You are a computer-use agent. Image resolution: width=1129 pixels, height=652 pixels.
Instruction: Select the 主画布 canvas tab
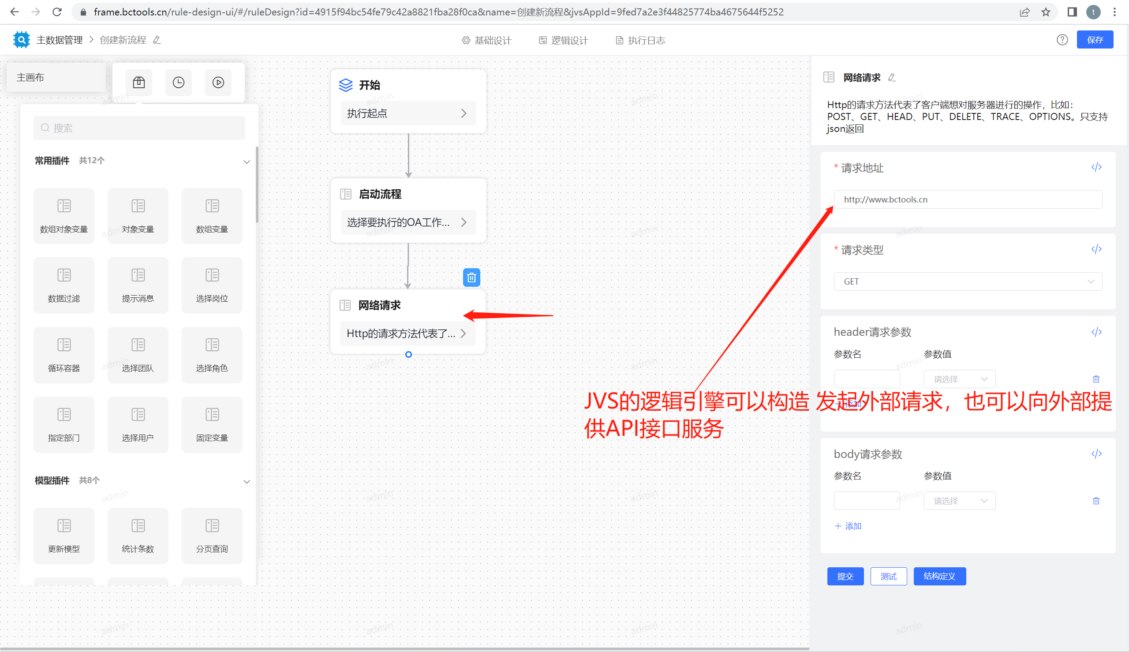coord(56,77)
